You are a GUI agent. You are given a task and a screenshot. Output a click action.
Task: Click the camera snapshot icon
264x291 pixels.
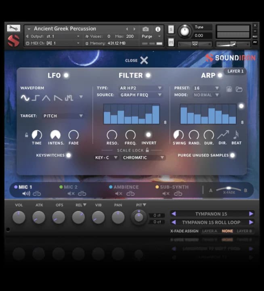146,29
